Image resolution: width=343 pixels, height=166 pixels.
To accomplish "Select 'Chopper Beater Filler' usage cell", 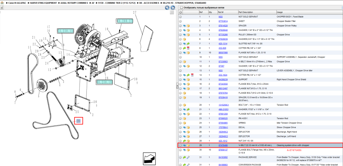I will pyautogui.click(x=287, y=21).
